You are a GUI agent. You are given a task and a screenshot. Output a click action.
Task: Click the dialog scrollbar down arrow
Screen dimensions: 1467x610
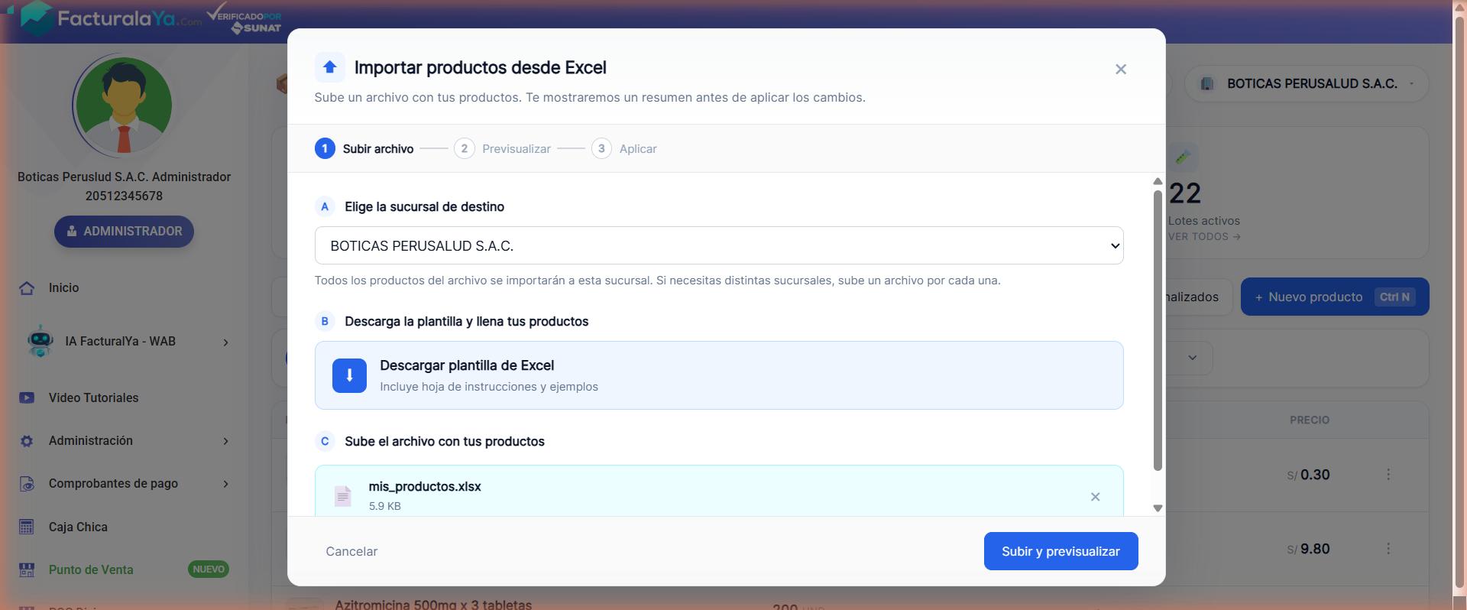[1158, 508]
